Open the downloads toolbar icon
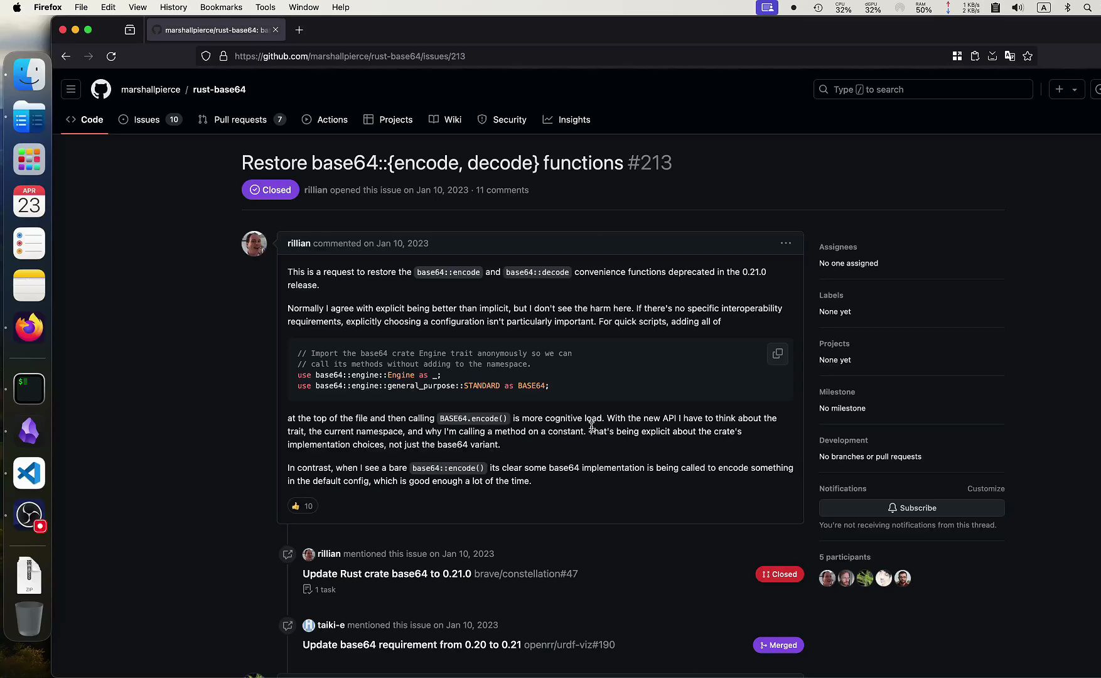The image size is (1101, 678). pyautogui.click(x=992, y=56)
